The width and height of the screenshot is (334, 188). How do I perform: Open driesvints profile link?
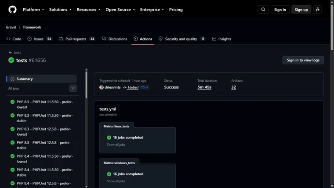[x=113, y=87]
